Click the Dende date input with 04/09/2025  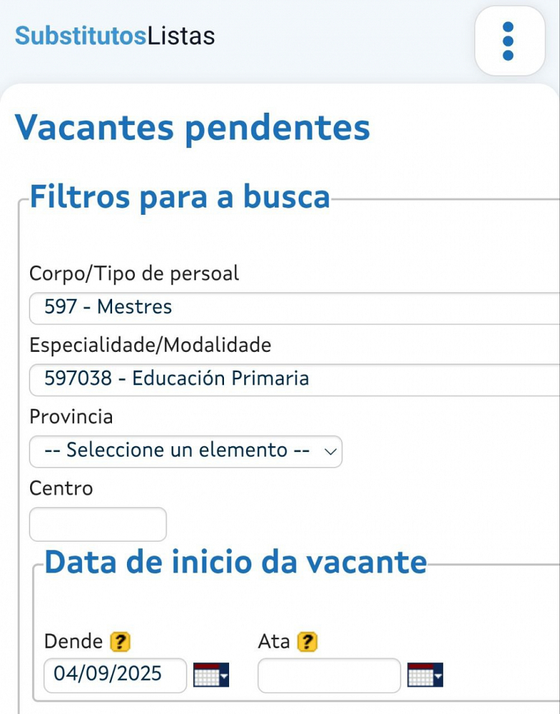pos(115,675)
